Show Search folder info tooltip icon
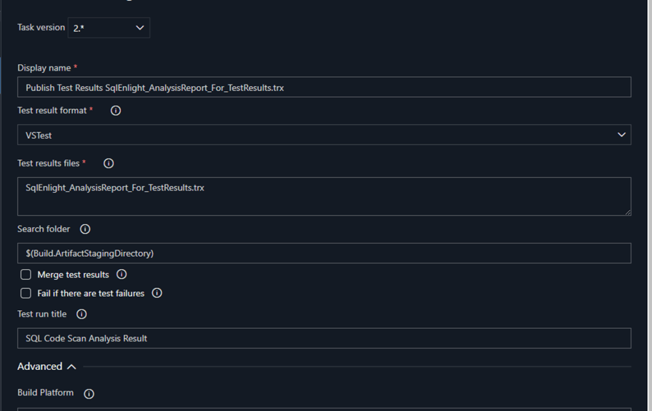 (x=85, y=229)
